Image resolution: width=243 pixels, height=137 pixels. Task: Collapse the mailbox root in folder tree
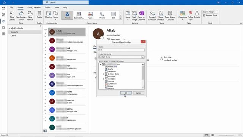(101, 64)
